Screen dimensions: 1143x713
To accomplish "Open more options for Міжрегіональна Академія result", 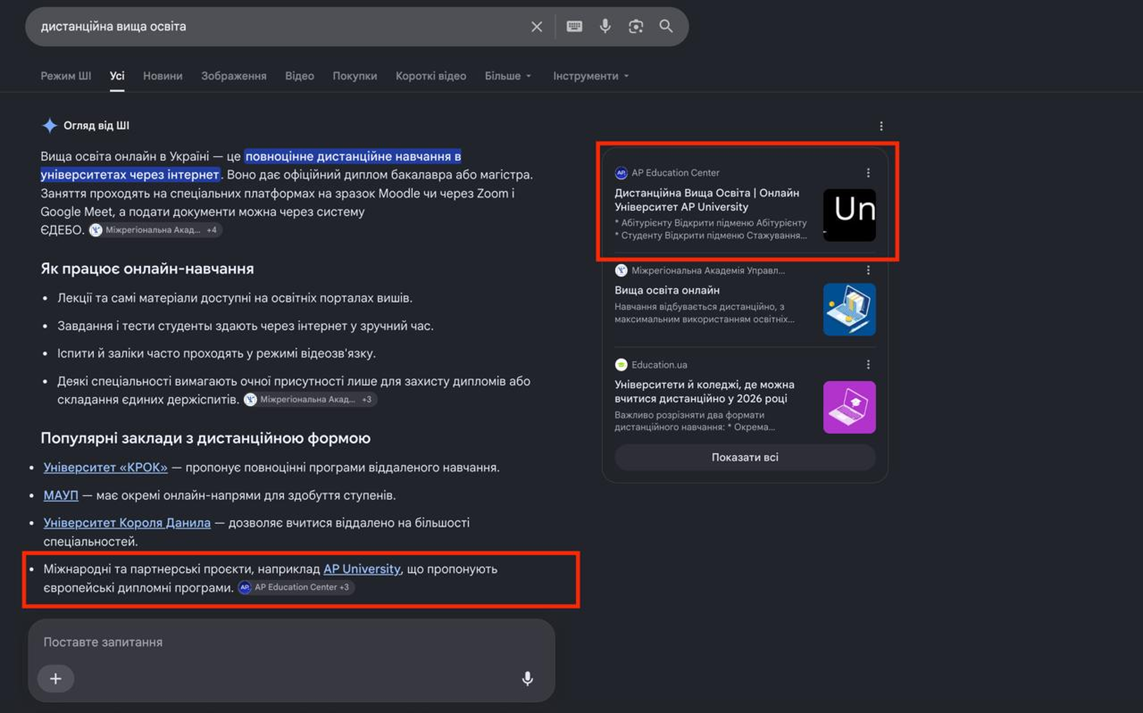I will click(868, 270).
